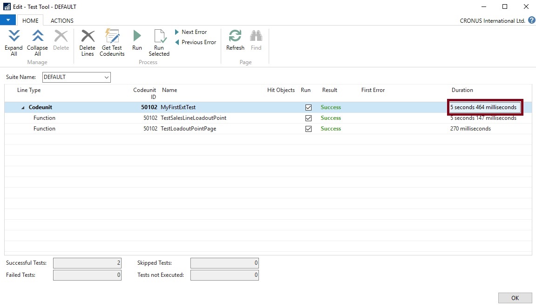Image resolution: width=536 pixels, height=307 pixels.
Task: Open the blue application menu dropdown
Action: point(8,20)
